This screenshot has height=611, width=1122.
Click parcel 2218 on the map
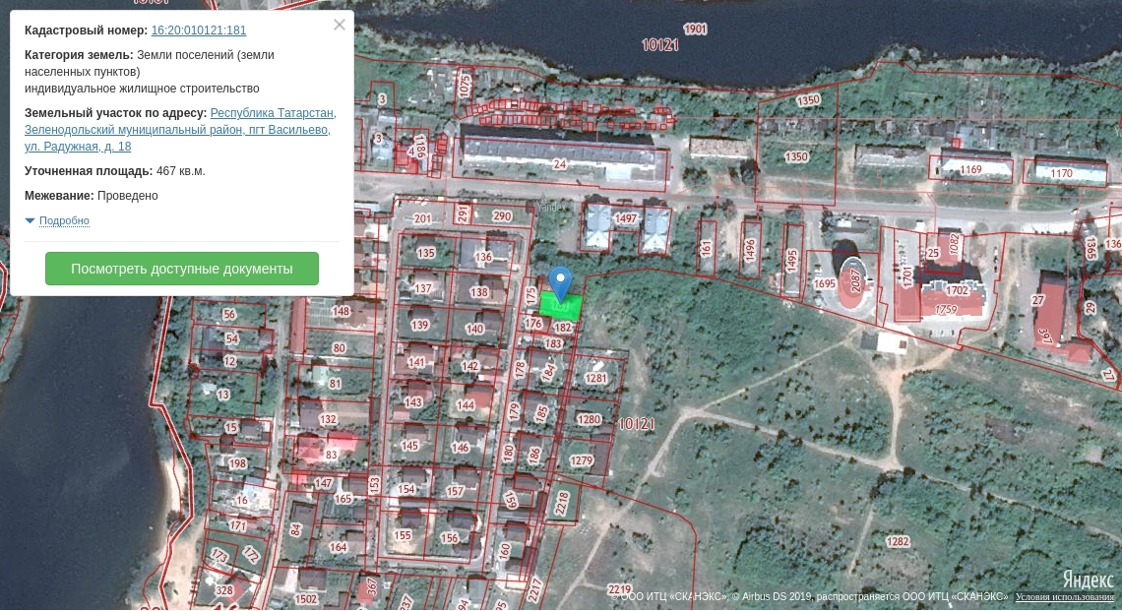pos(562,504)
